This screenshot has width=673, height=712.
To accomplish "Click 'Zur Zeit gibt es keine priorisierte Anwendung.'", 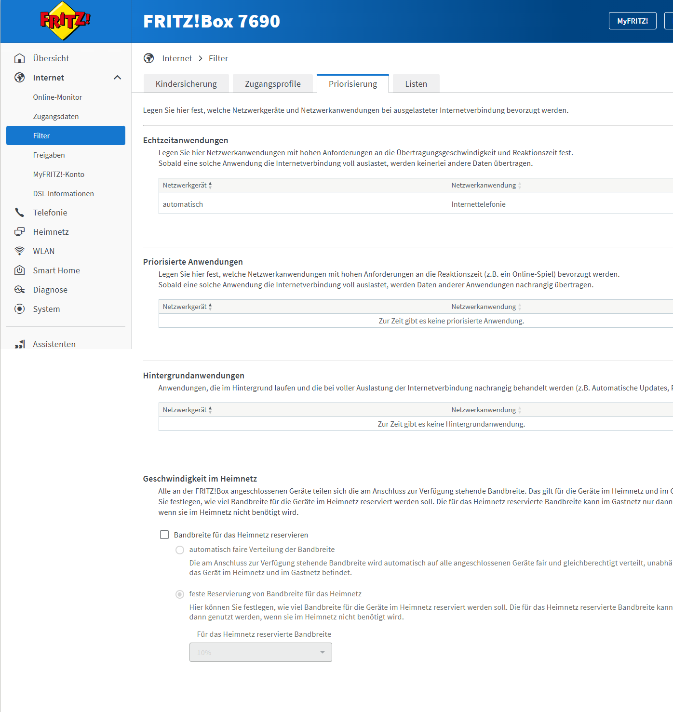I will tap(451, 321).
